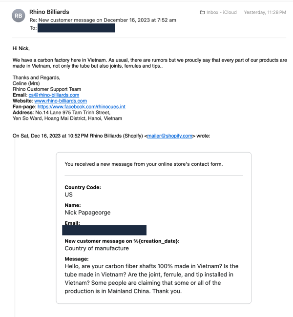Click the redacted recipient in the To field

pyautogui.click(x=76, y=28)
